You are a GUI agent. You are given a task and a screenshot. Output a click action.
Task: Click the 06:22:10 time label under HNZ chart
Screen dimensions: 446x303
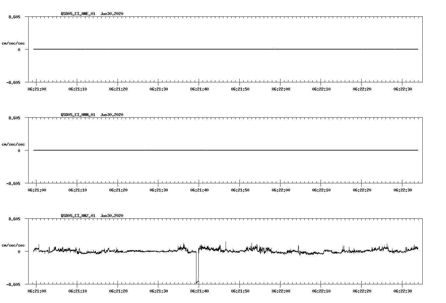(321, 291)
